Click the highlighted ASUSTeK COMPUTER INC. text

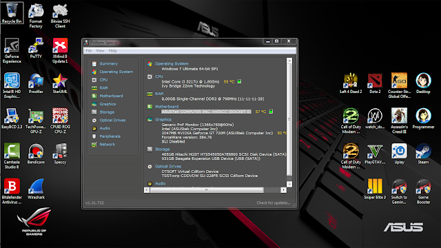coord(206,112)
